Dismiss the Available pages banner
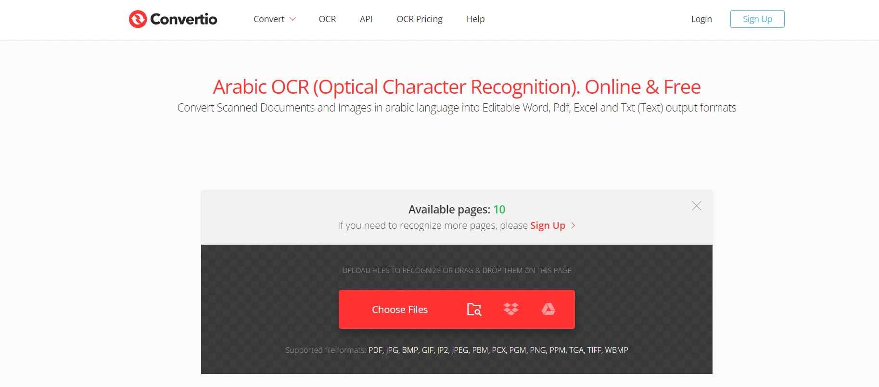This screenshot has width=879, height=387. [x=696, y=206]
